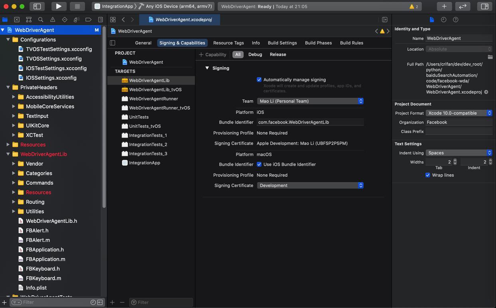Filter capabilities by Release configuration

click(x=278, y=55)
